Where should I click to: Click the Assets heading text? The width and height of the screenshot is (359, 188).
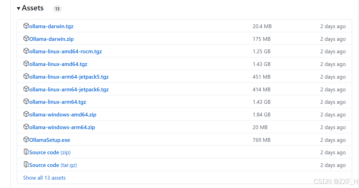pyautogui.click(x=33, y=8)
